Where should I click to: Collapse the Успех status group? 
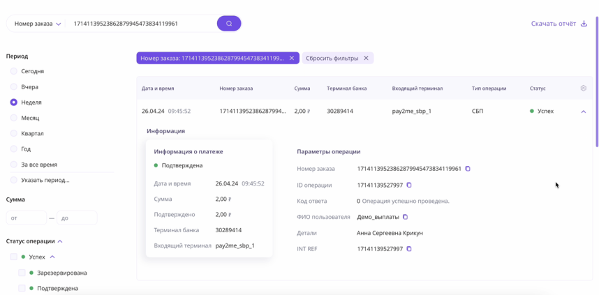tap(52, 257)
